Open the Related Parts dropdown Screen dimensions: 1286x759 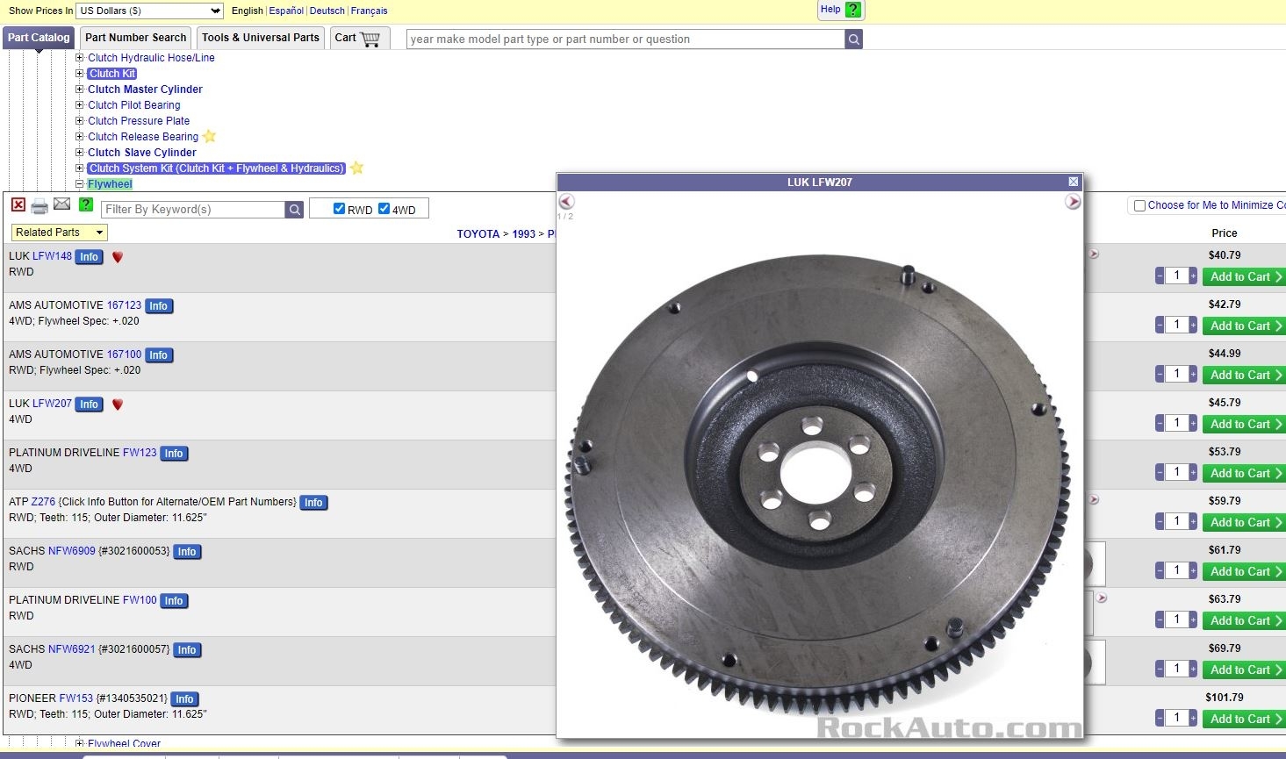60,233
